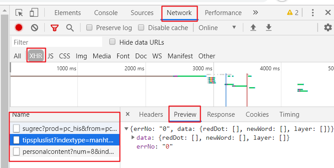Enable the Preserve log checkbox
The height and width of the screenshot is (168, 334).
pos(89,27)
